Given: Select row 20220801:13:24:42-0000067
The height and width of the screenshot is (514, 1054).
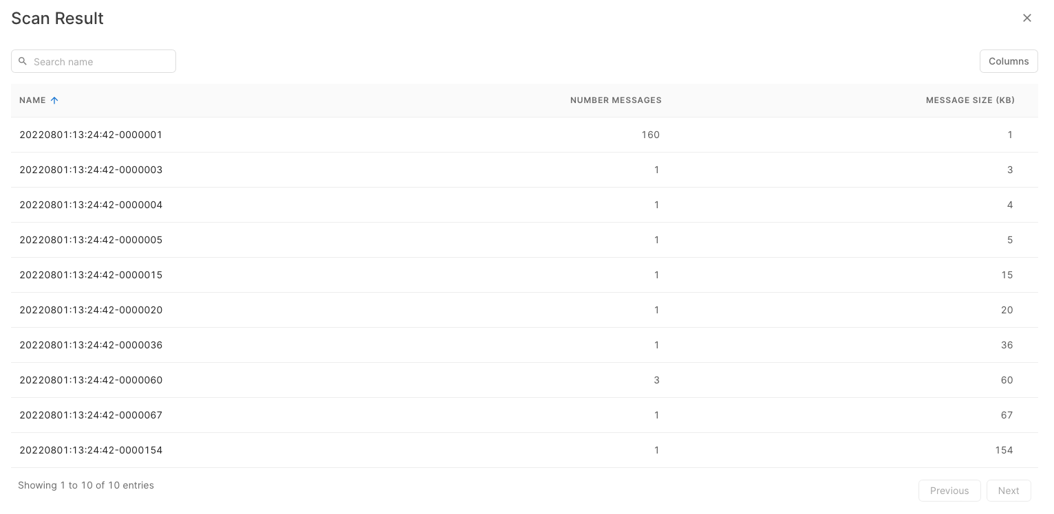Looking at the screenshot, I should point(91,415).
